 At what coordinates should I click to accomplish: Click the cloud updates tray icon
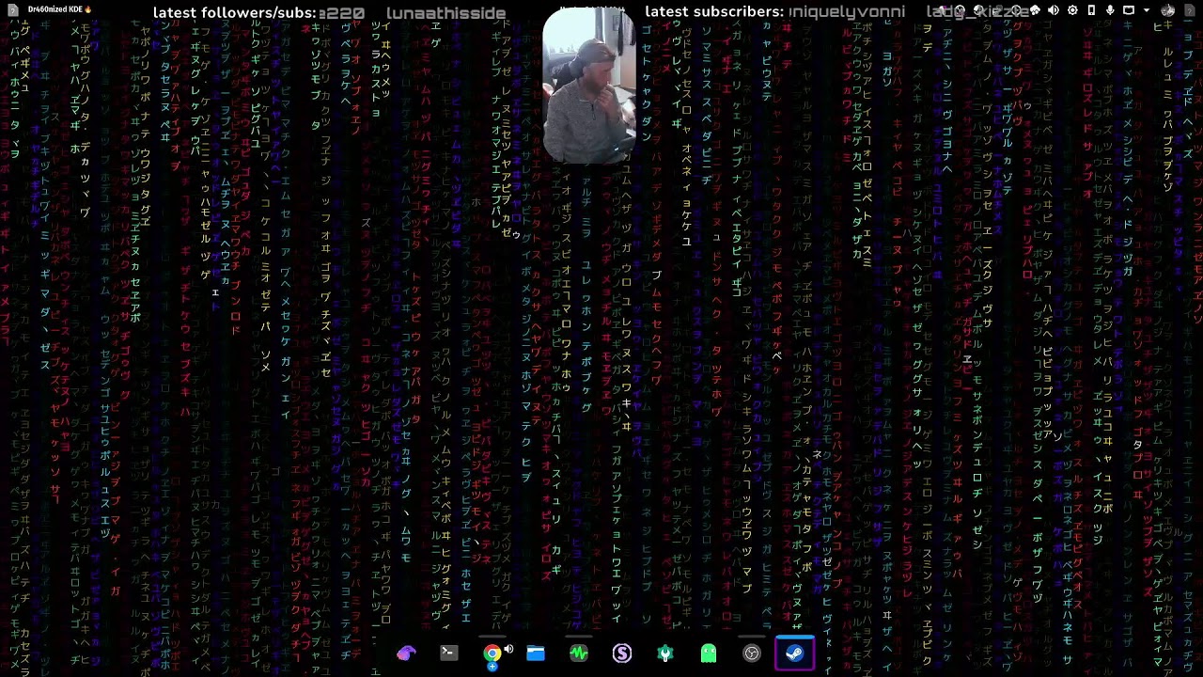click(1035, 10)
